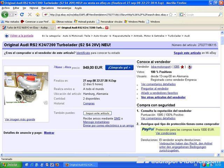
Task: Click the SMS alerts link
Action: pyautogui.click(x=117, y=118)
